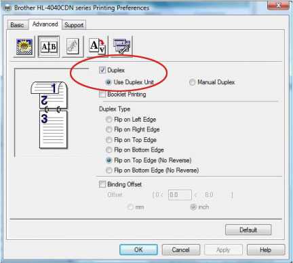The height and width of the screenshot is (263, 293).
Task: Click the Offset value input field
Action: pos(180,195)
